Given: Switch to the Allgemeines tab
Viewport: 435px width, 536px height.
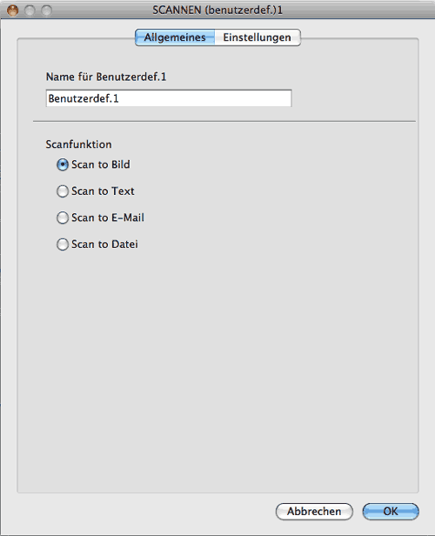Looking at the screenshot, I should click(175, 37).
